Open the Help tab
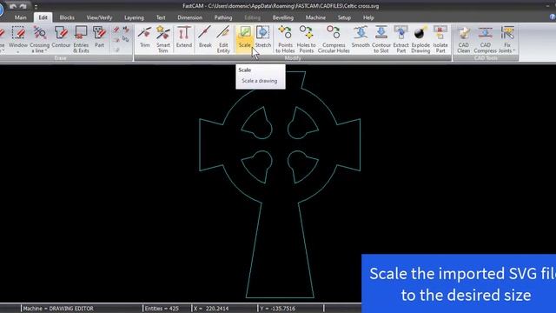This screenshot has height=313, width=556. (368, 17)
